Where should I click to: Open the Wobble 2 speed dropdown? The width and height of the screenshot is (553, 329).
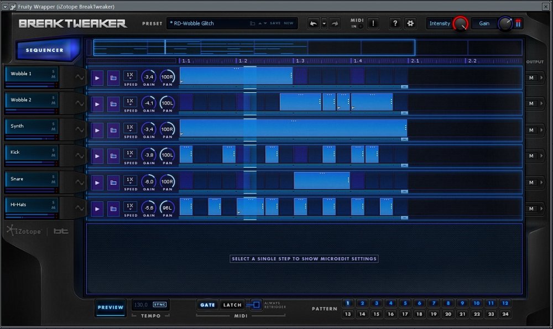tap(130, 102)
